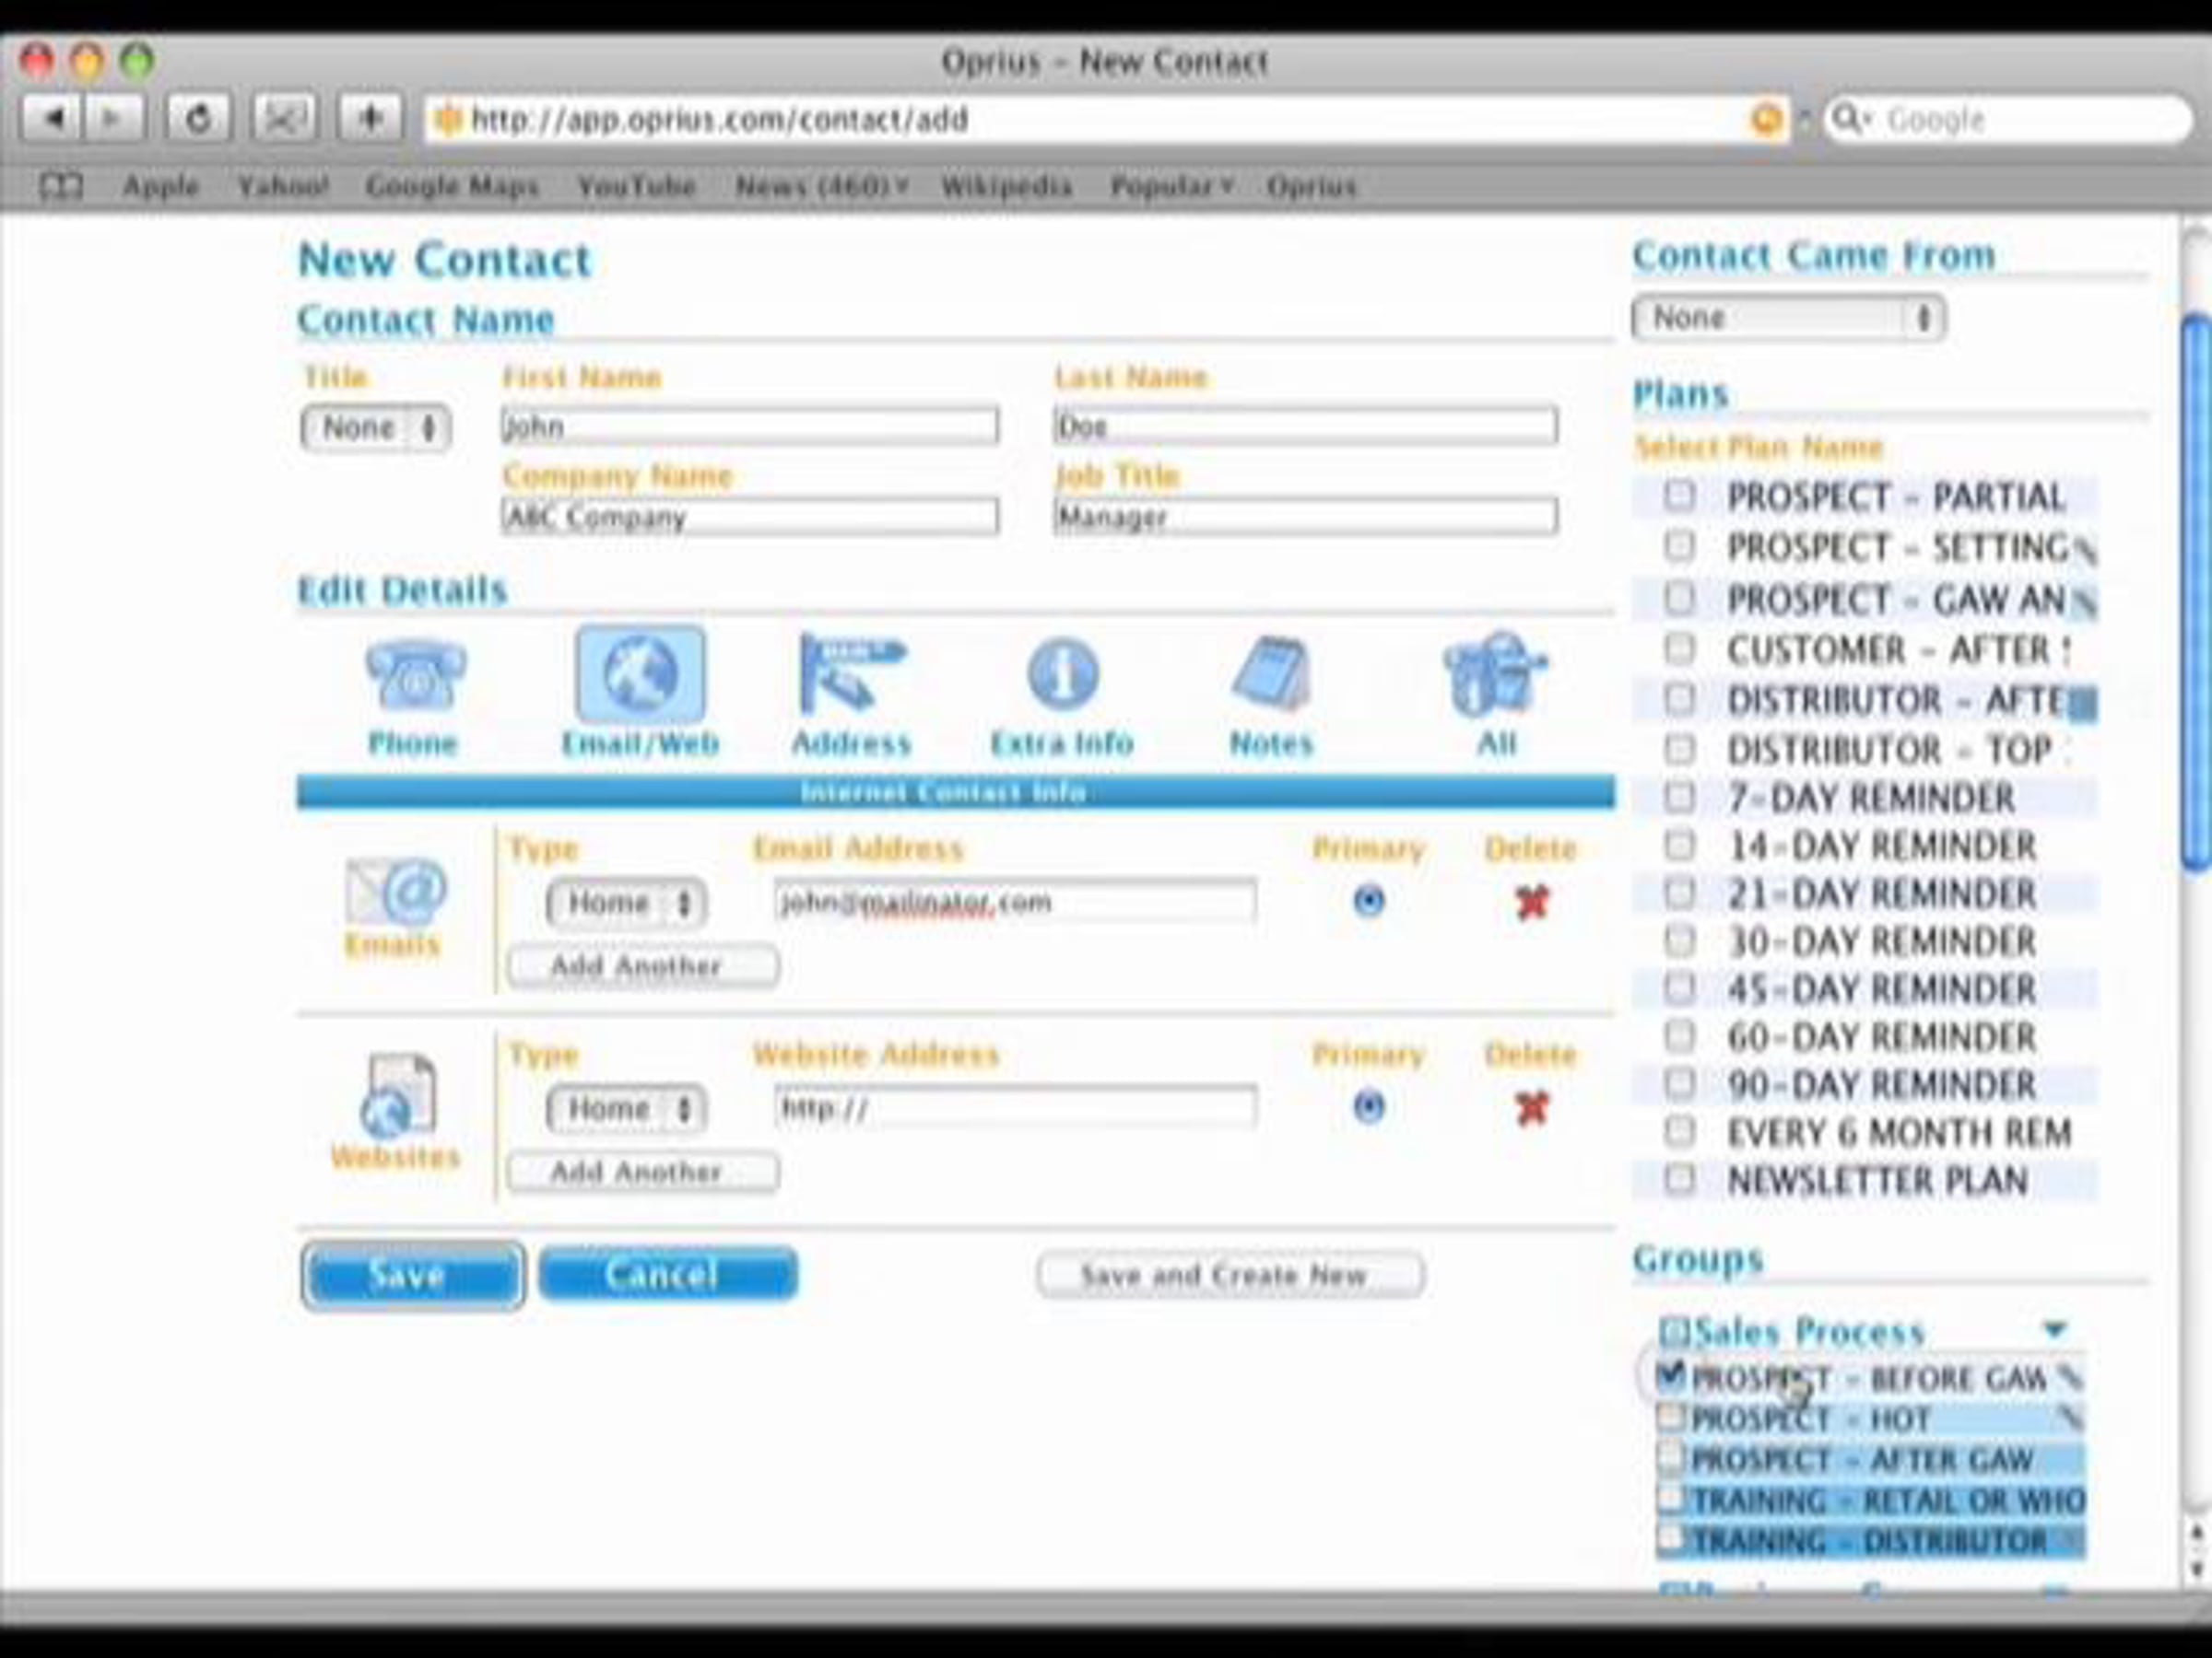Screen dimensions: 2212x1658
Task: Add Another email address
Action: 643,965
